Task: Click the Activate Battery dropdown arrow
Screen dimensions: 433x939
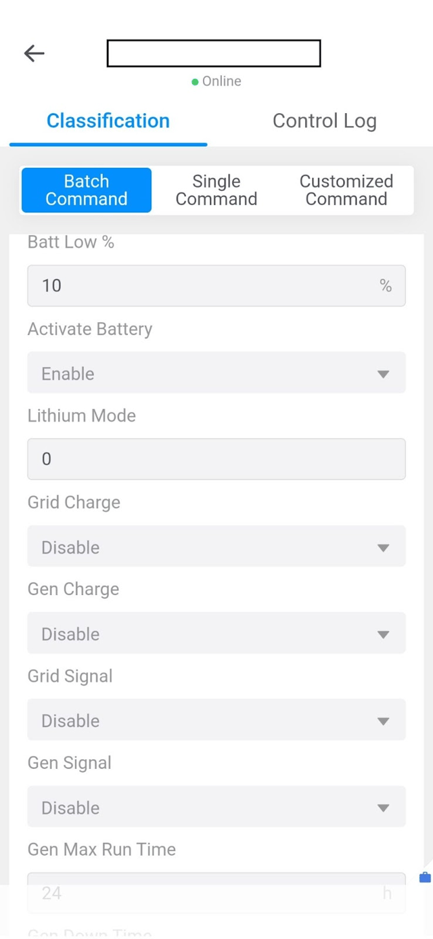Action: [x=383, y=374]
